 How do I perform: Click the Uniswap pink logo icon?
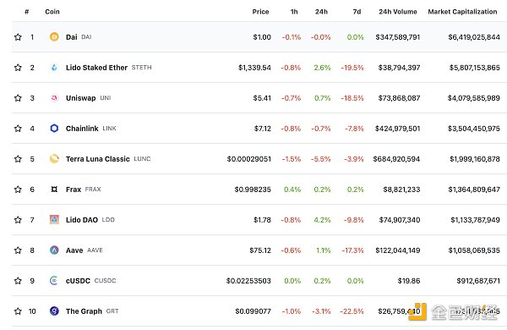[x=54, y=98]
